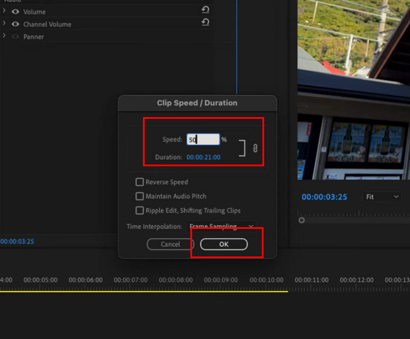Open the Time Interpolation dropdown
The height and width of the screenshot is (339, 410).
coord(221,226)
